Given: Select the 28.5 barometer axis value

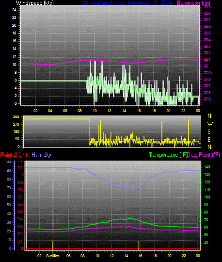Looking at the screenshot, I should (207, 33).
